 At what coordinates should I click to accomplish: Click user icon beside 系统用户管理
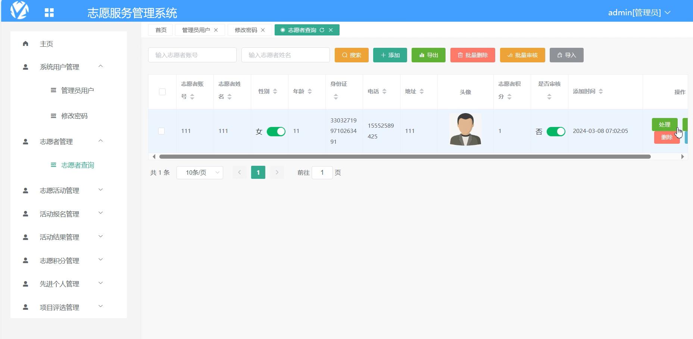click(x=25, y=67)
